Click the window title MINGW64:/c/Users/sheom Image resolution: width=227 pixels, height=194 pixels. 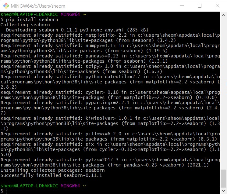click(x=38, y=6)
